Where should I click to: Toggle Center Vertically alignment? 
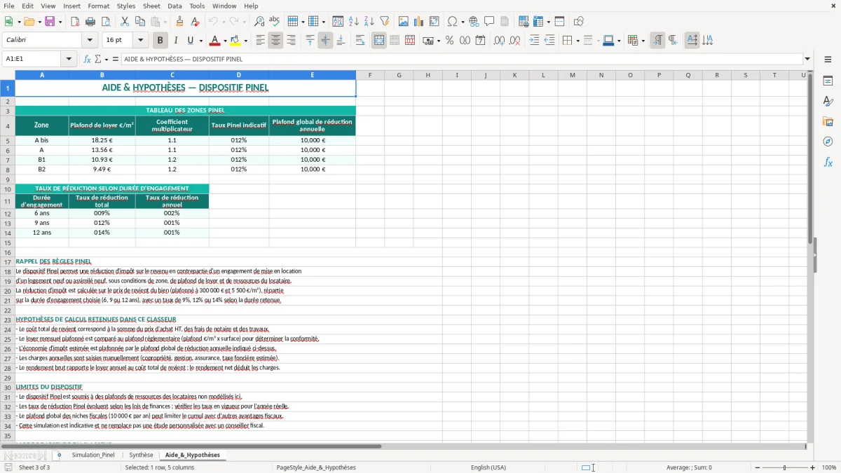[x=325, y=41]
